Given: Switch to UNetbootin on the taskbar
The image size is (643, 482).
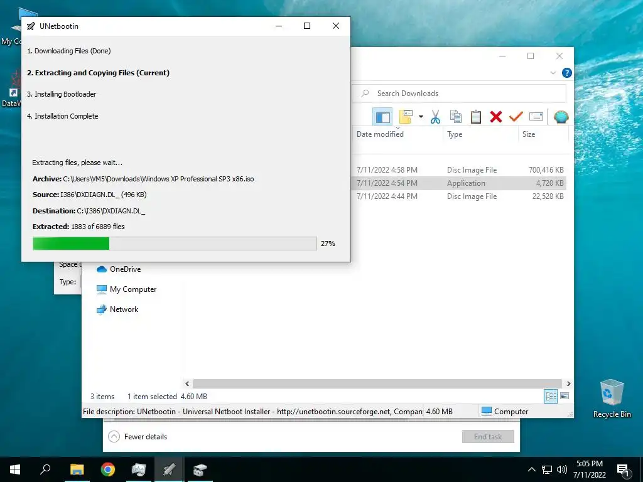Looking at the screenshot, I should (x=169, y=469).
